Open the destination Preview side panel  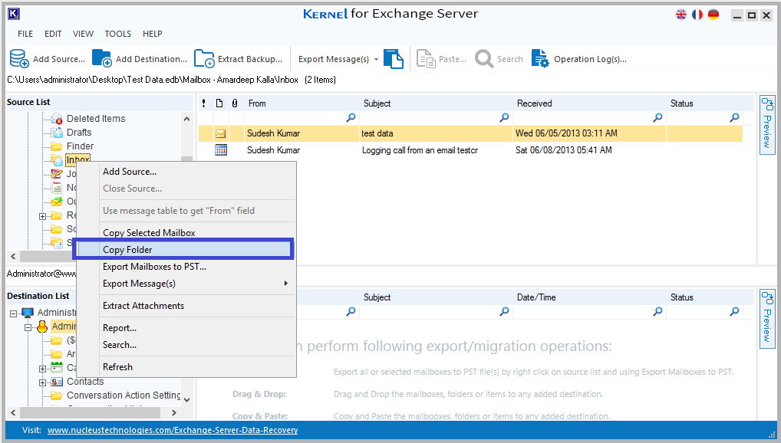[x=767, y=319]
